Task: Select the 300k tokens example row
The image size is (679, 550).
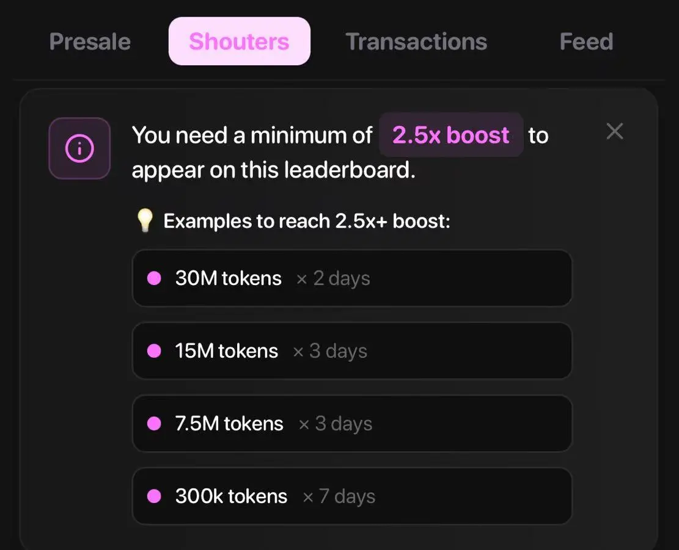Action: [352, 496]
